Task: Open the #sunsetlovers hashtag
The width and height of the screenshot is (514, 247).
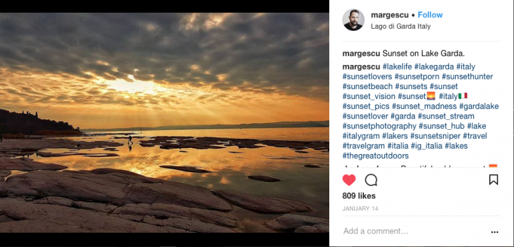Action: point(367,77)
